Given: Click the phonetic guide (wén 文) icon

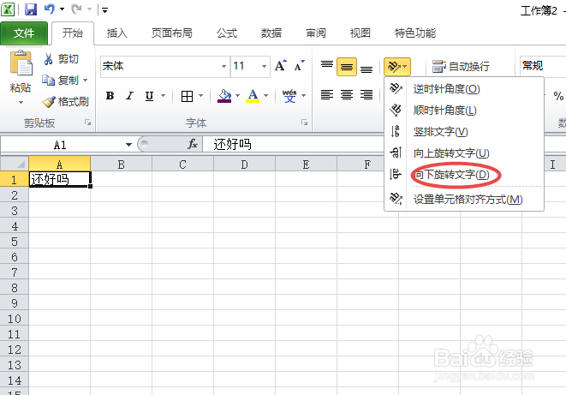Looking at the screenshot, I should coord(289,96).
